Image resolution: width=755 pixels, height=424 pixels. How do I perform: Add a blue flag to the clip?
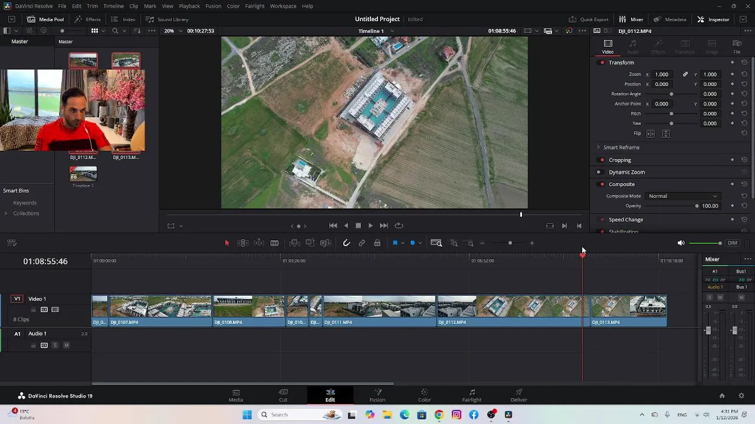395,243
